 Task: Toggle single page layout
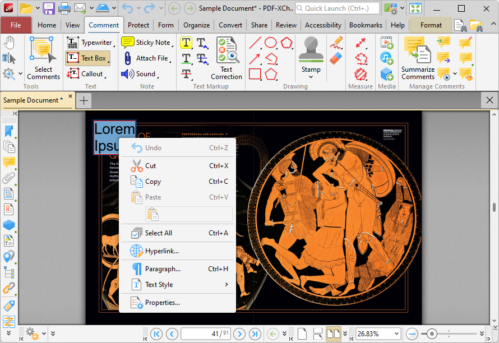tap(302, 334)
